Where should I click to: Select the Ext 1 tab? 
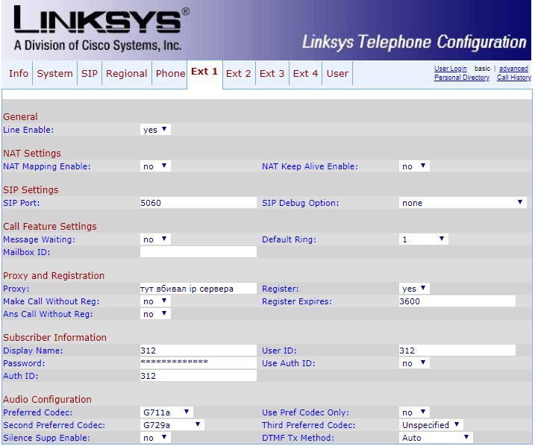tap(204, 72)
